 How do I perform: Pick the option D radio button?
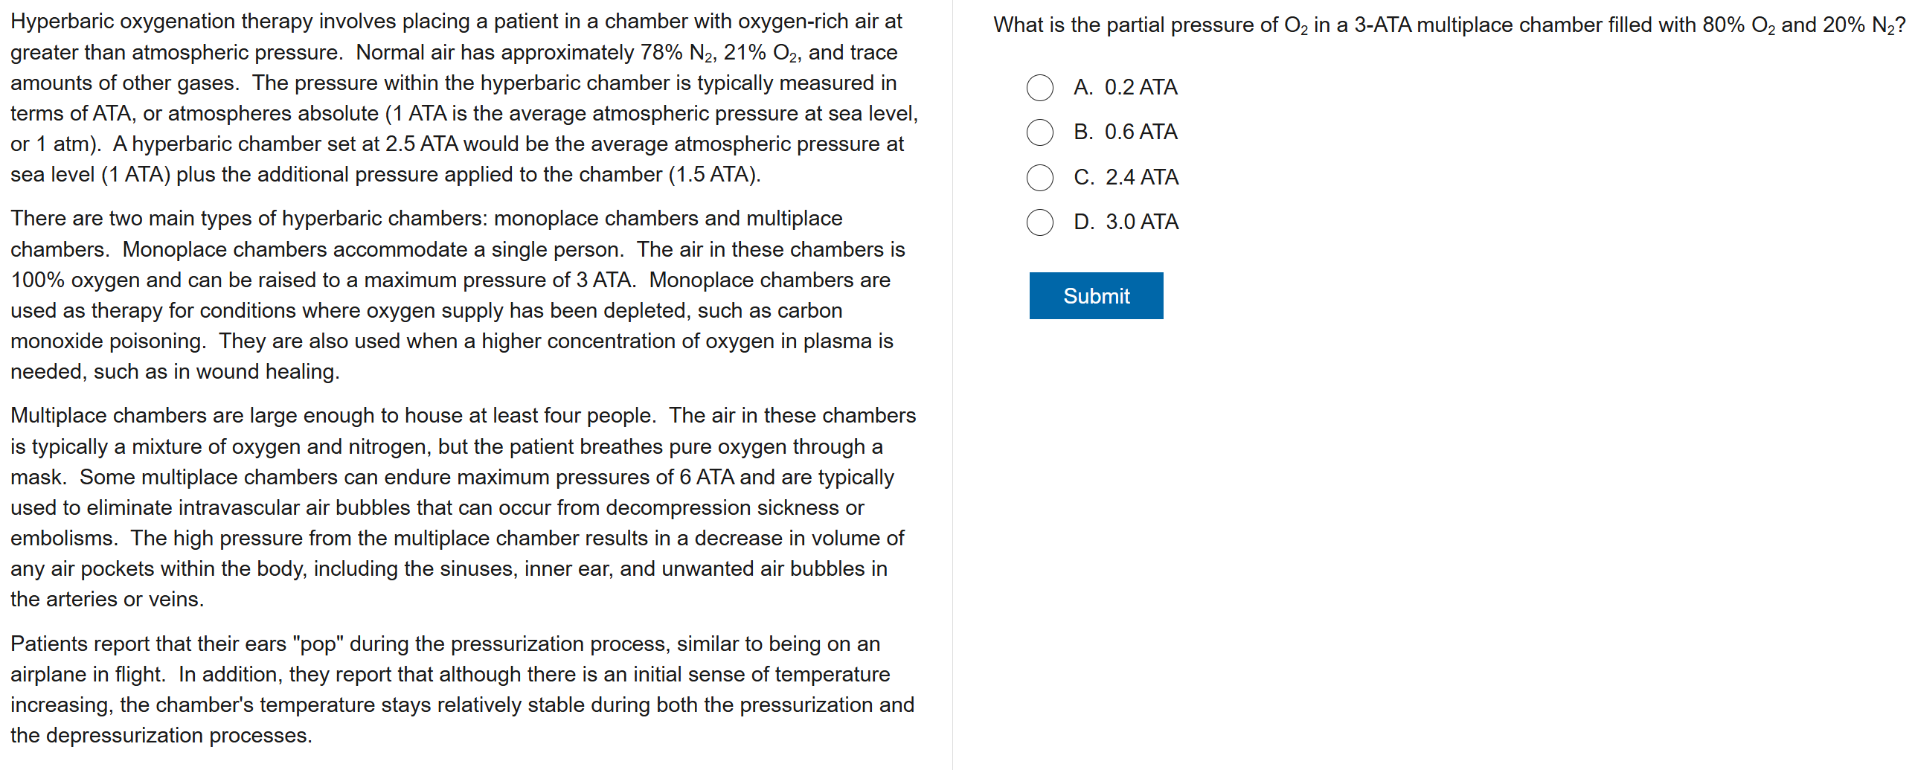tap(1039, 222)
